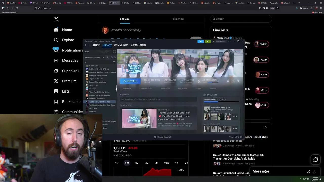Open Home in the X sidebar
The width and height of the screenshot is (324, 182).
63,30
